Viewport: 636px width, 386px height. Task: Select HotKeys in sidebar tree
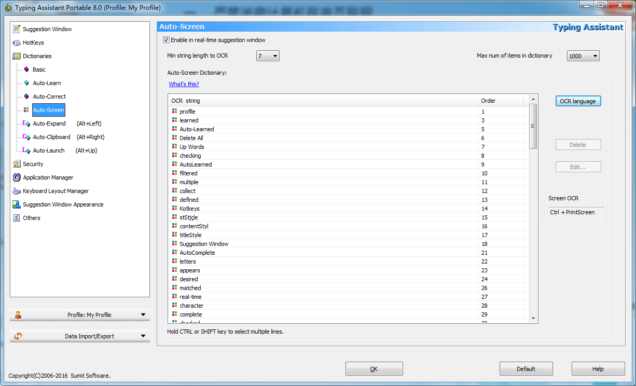click(33, 43)
